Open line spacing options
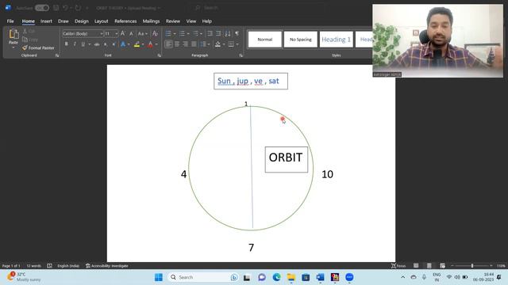This screenshot has height=285, width=508. [203, 44]
